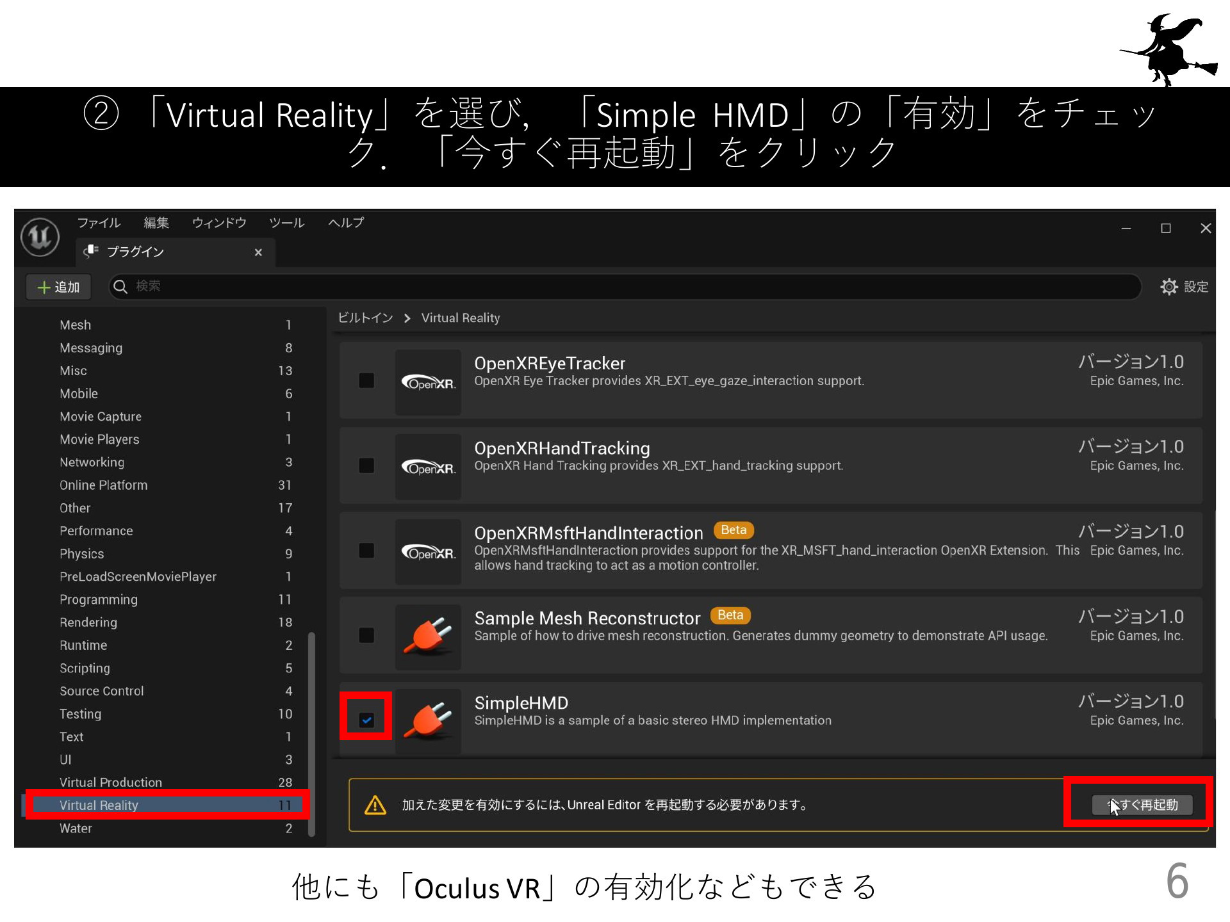Click the Sample Mesh Reconstructor plug icon
Screen dimensions: 1230x922
coord(428,636)
